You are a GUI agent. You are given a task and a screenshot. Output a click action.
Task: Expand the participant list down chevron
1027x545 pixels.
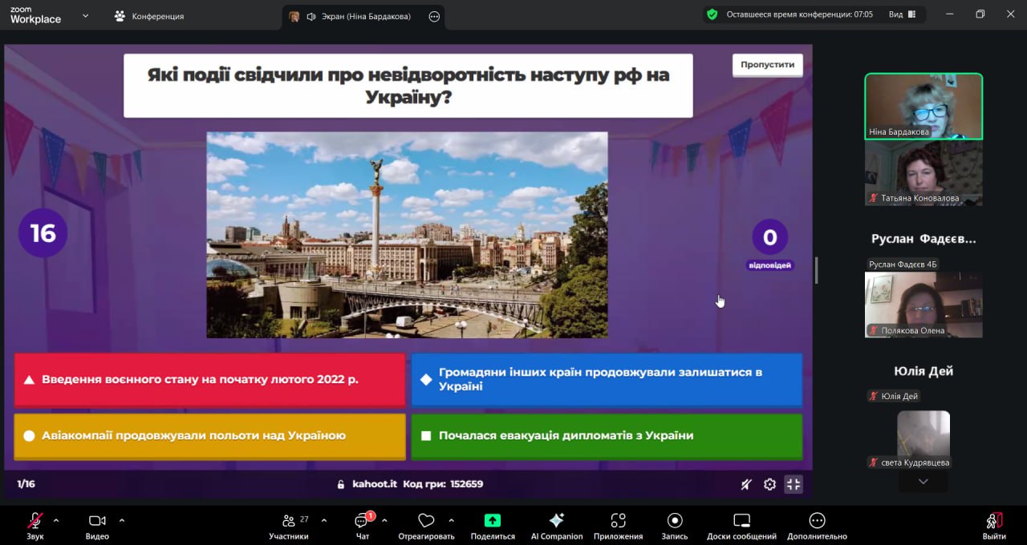click(x=923, y=482)
